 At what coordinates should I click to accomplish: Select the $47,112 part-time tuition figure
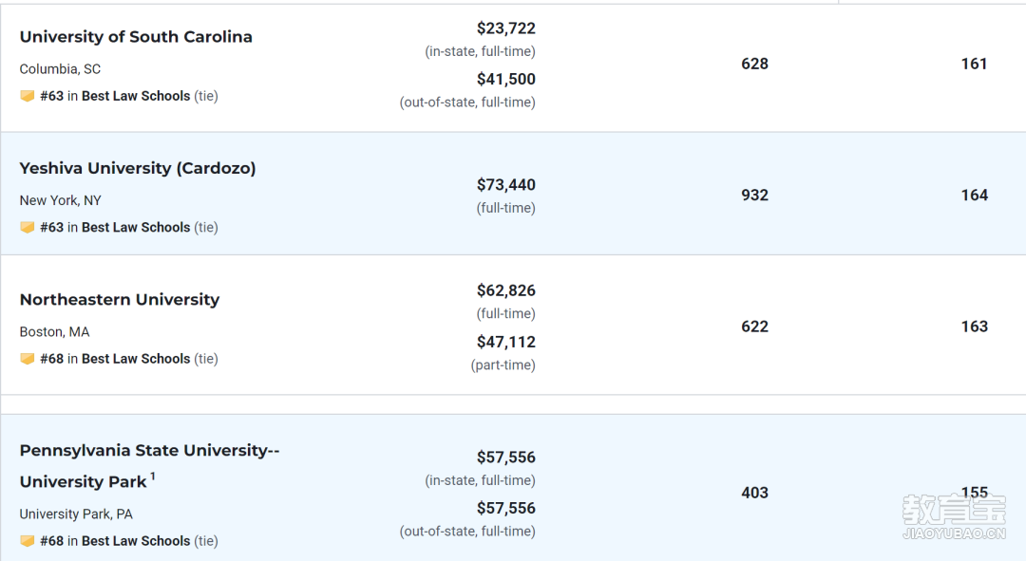tap(505, 342)
